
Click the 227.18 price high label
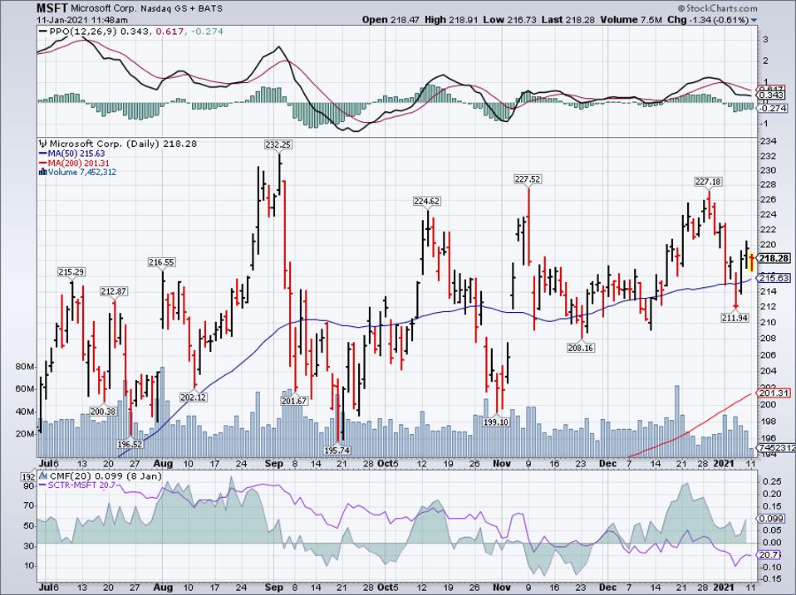click(x=708, y=182)
